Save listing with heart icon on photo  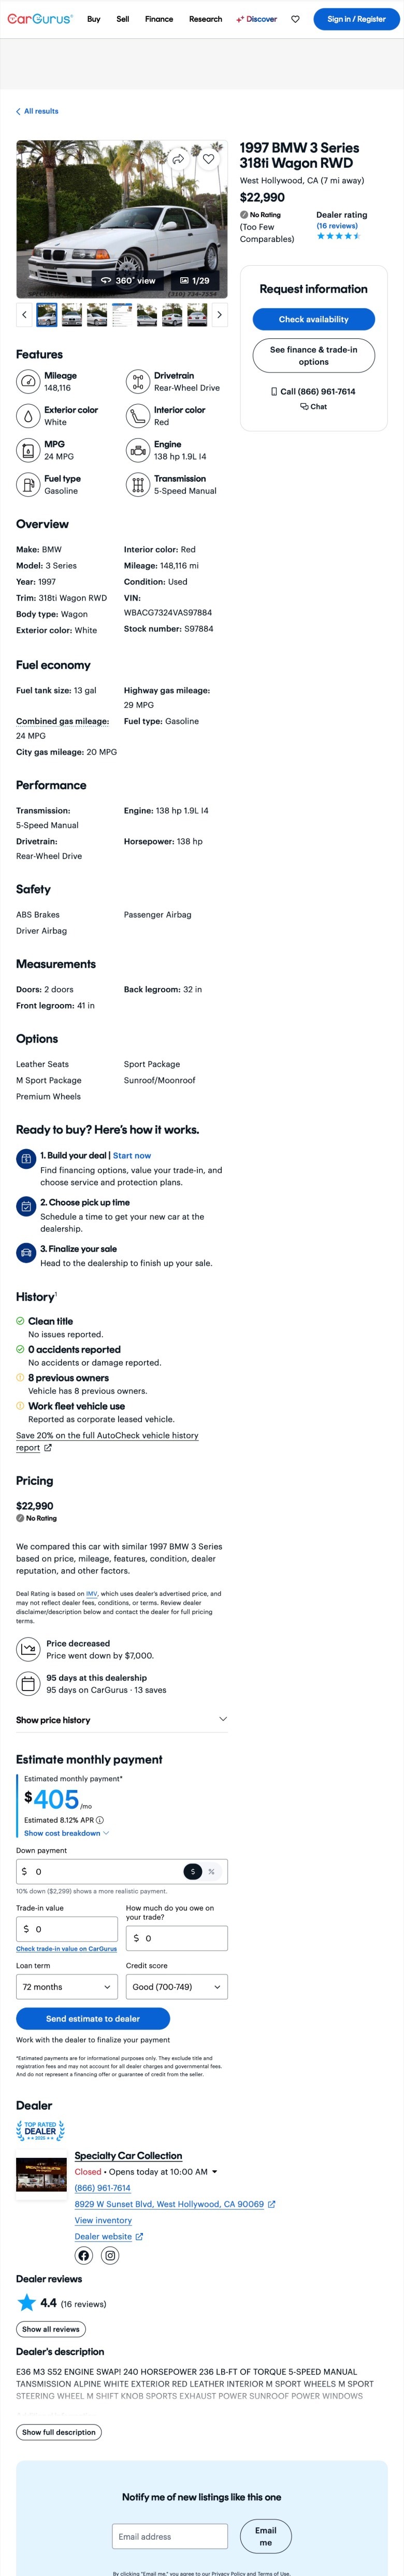tap(208, 159)
